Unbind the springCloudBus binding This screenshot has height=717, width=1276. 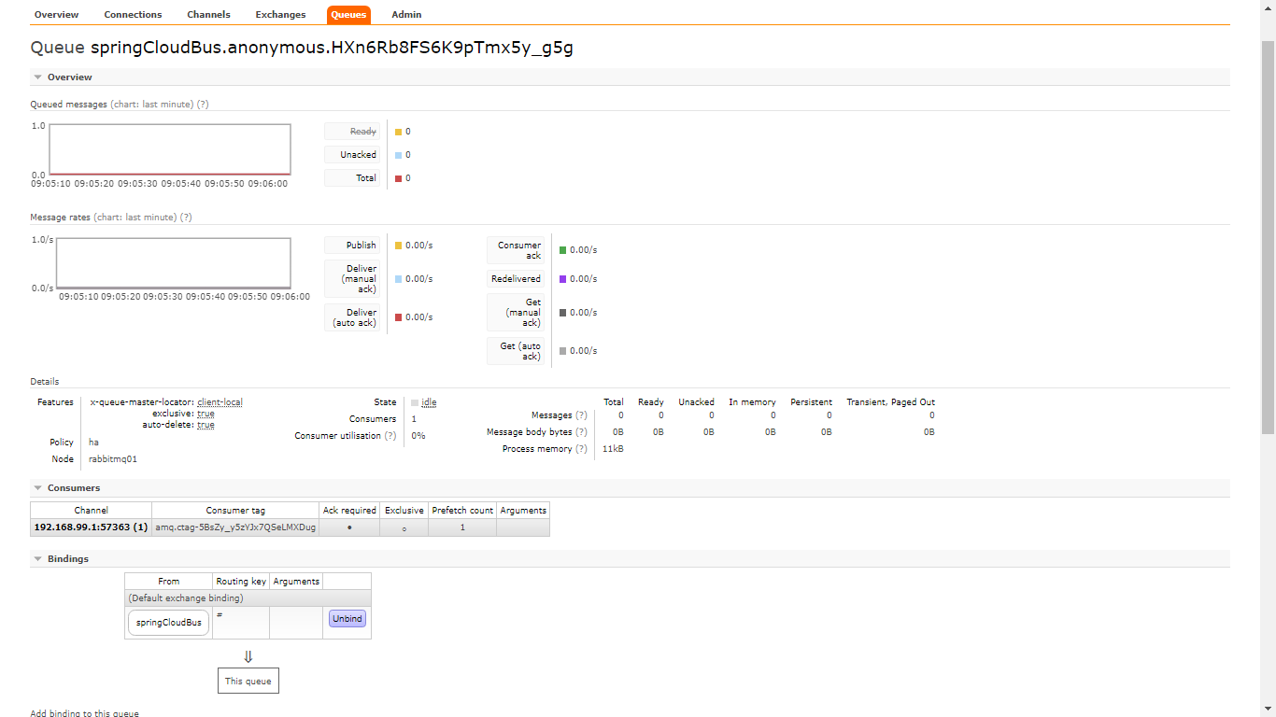click(347, 619)
